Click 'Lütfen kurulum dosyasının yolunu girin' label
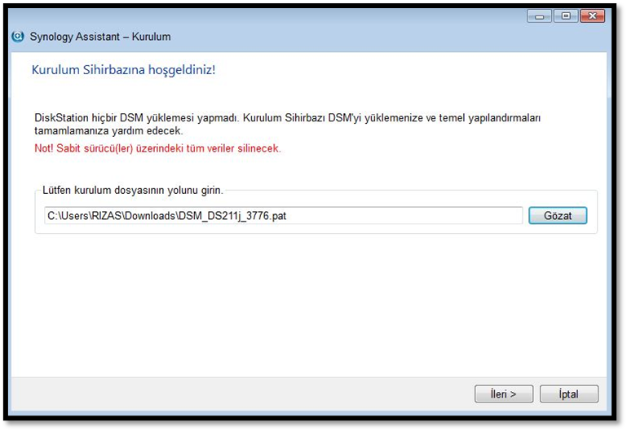This screenshot has width=627, height=431. [132, 191]
